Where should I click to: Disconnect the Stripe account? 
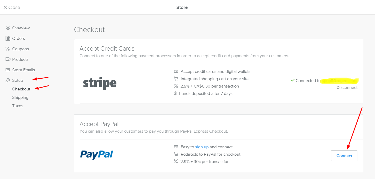[x=347, y=87]
